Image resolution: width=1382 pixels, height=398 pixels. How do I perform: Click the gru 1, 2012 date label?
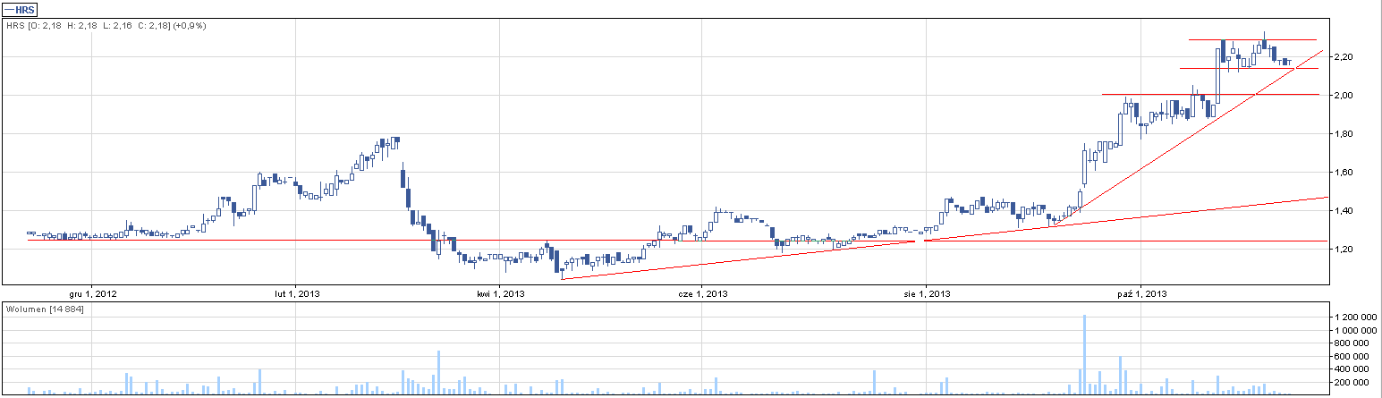tap(93, 292)
